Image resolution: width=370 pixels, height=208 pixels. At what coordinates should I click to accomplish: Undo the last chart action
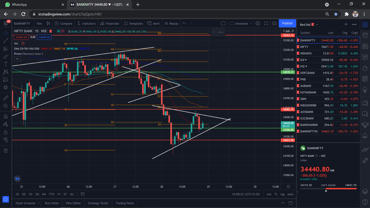coord(184,24)
